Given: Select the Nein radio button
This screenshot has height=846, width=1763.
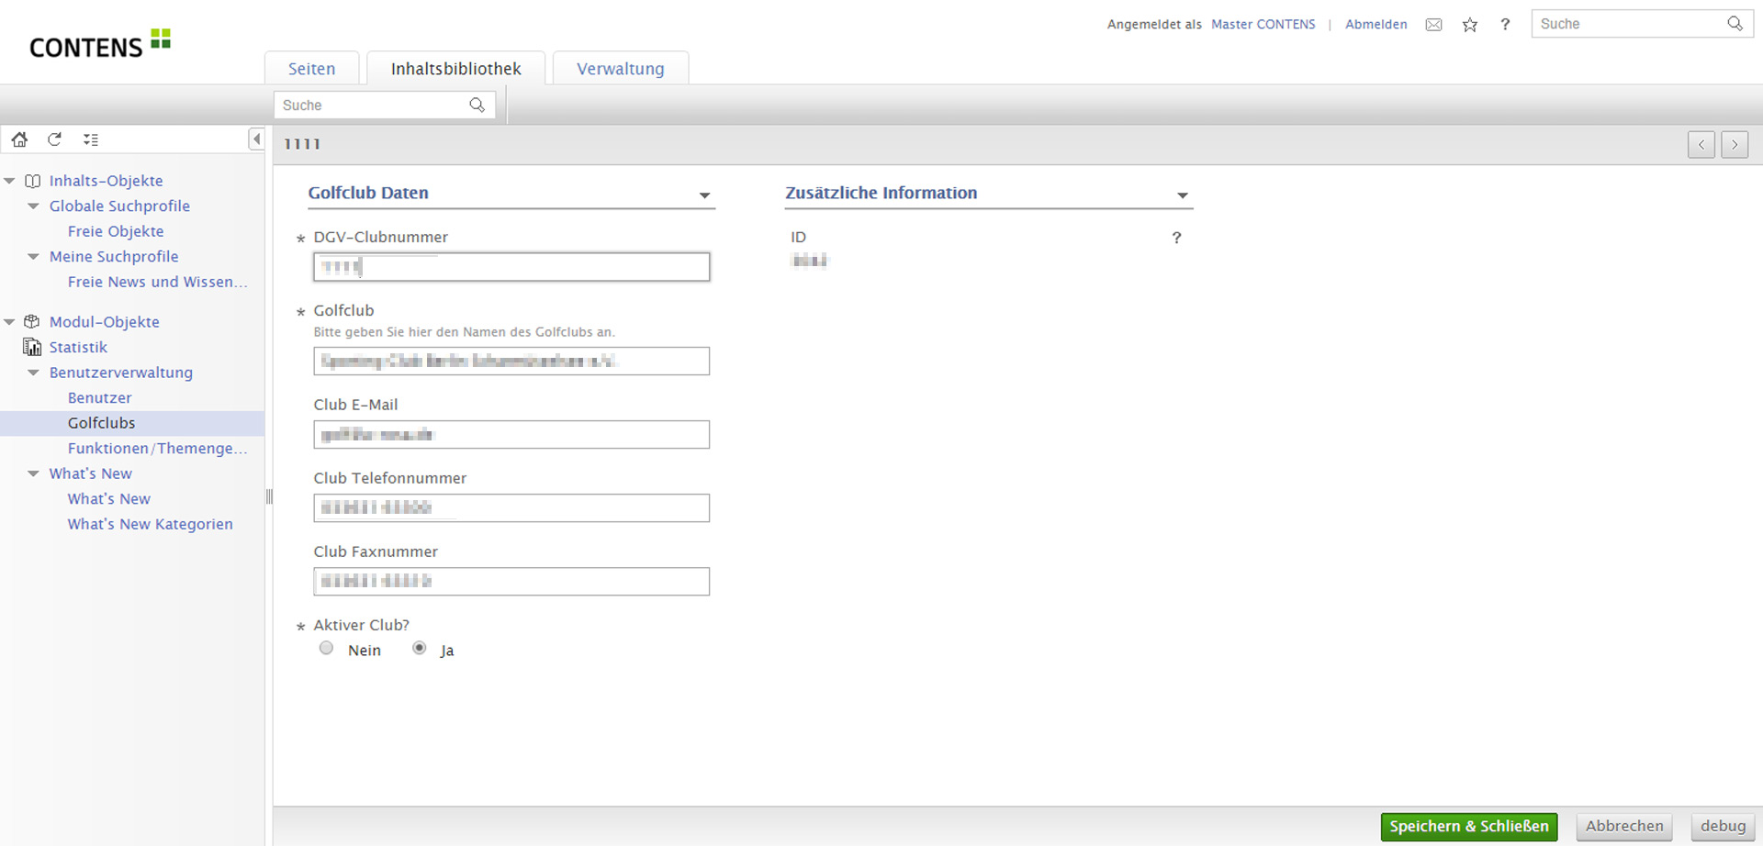Looking at the screenshot, I should pos(326,649).
